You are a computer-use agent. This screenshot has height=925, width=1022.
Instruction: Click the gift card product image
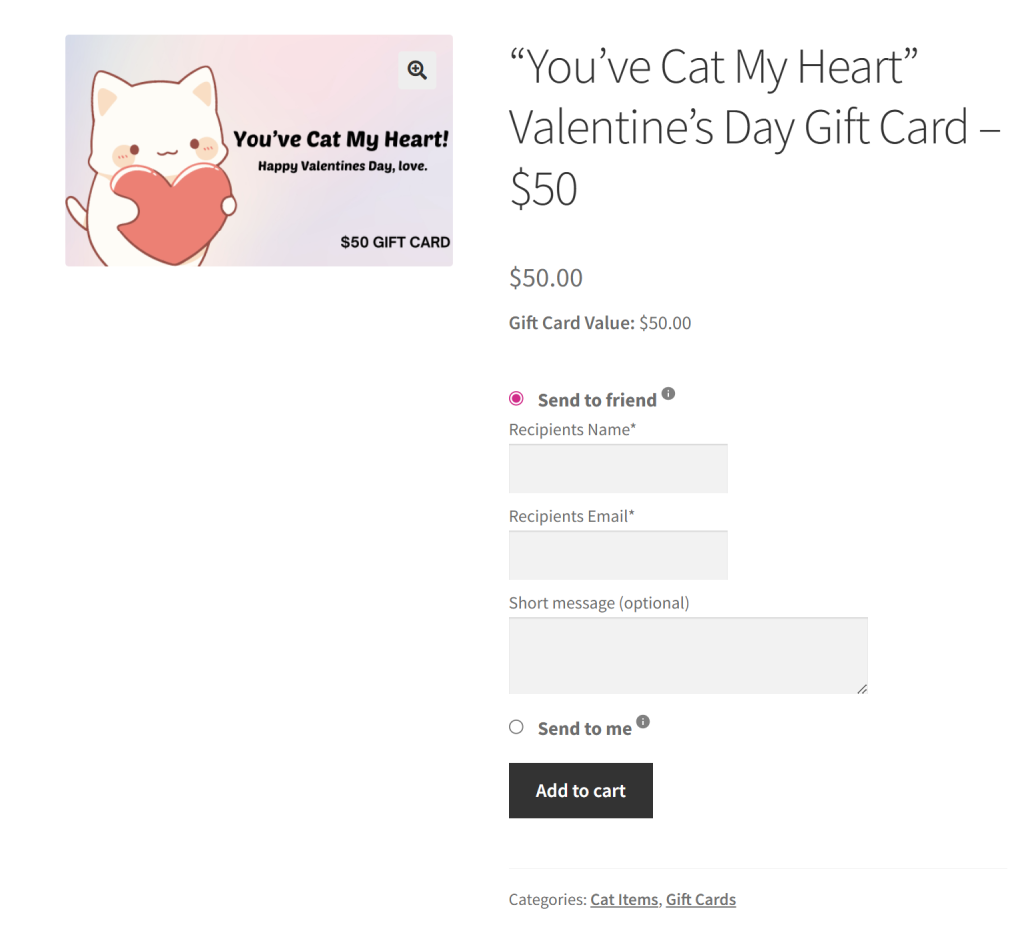[x=258, y=150]
